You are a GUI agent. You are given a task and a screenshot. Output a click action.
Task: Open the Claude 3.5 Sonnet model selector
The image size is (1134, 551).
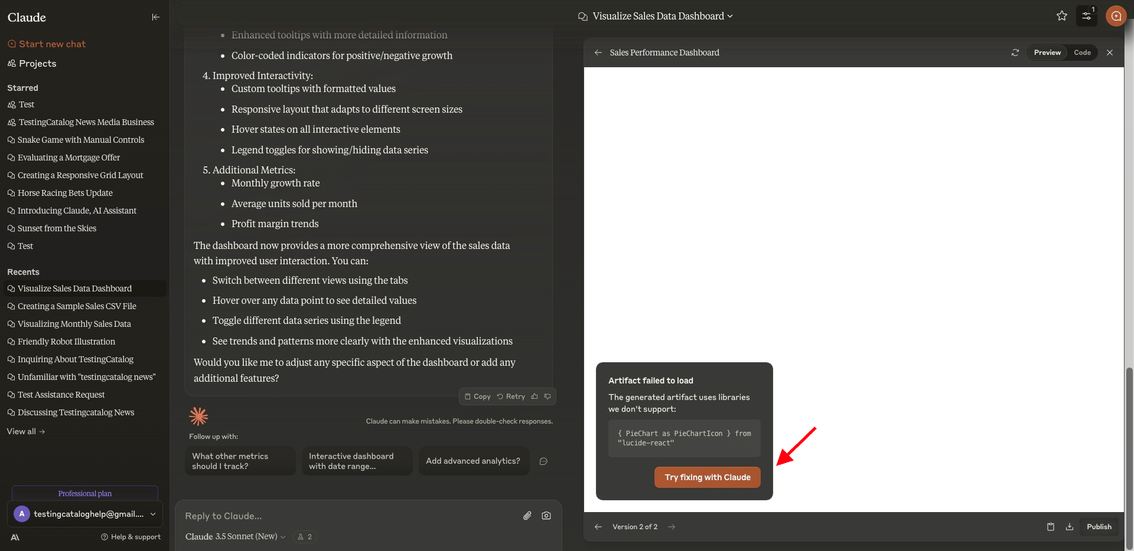pyautogui.click(x=236, y=536)
